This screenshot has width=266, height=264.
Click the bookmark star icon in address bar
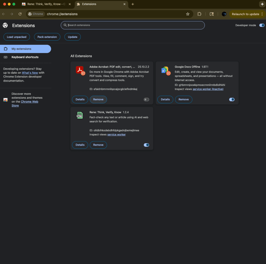tap(188, 14)
